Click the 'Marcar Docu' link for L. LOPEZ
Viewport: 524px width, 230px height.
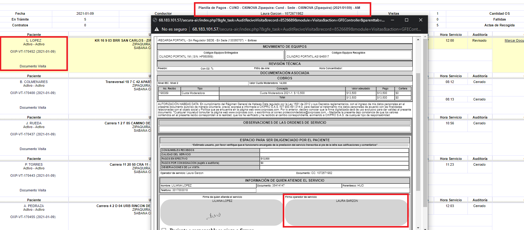tap(514, 40)
